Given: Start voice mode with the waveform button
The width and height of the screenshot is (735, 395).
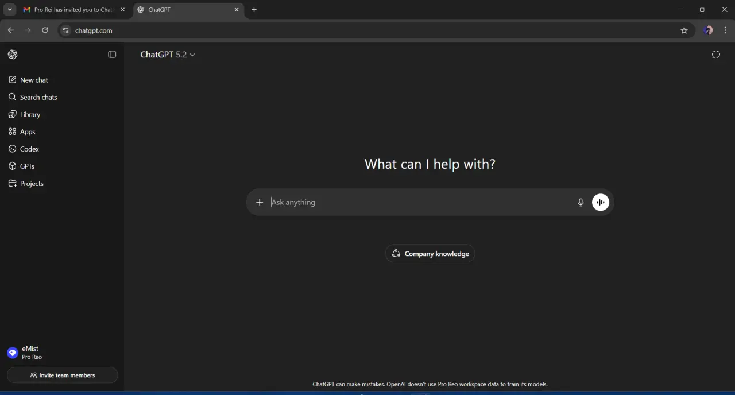Looking at the screenshot, I should (601, 202).
